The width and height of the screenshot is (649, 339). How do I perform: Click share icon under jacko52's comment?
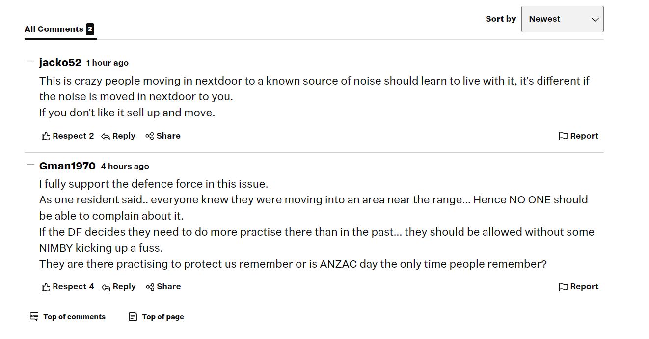click(150, 136)
